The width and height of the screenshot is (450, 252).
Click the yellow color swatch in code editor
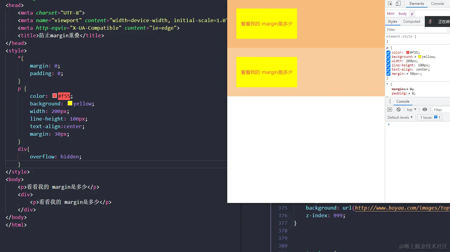point(70,103)
